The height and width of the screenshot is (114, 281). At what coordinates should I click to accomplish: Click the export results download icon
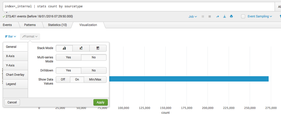coord(224,17)
